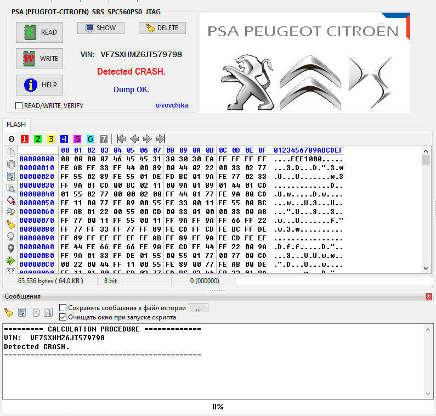The width and height of the screenshot is (436, 416).
Task: Click ASCII text '....FEE1000.....' in first row
Action: point(308,160)
